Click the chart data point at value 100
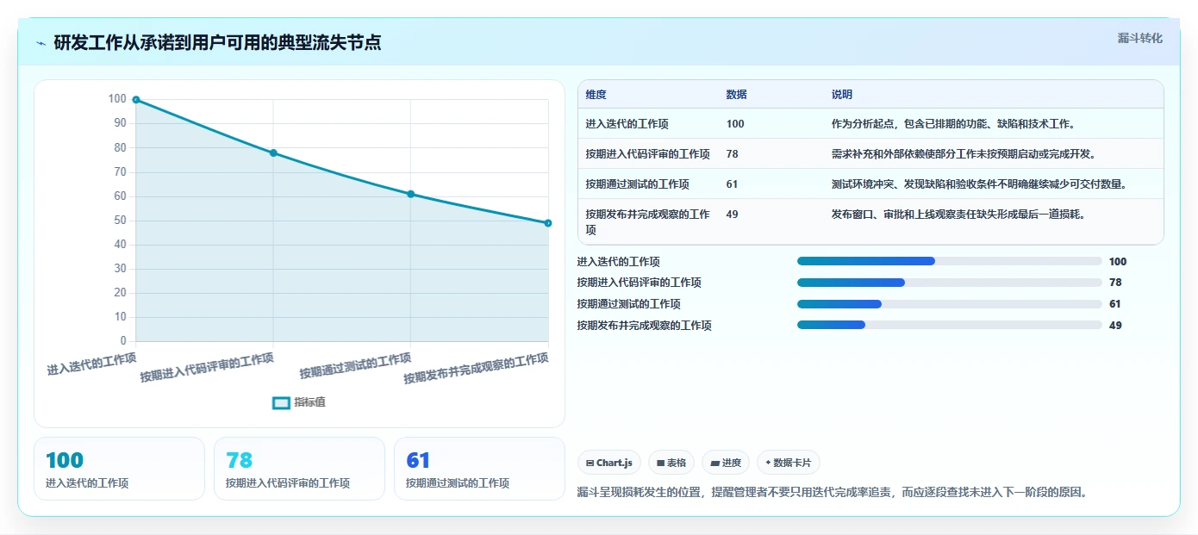 pos(136,100)
